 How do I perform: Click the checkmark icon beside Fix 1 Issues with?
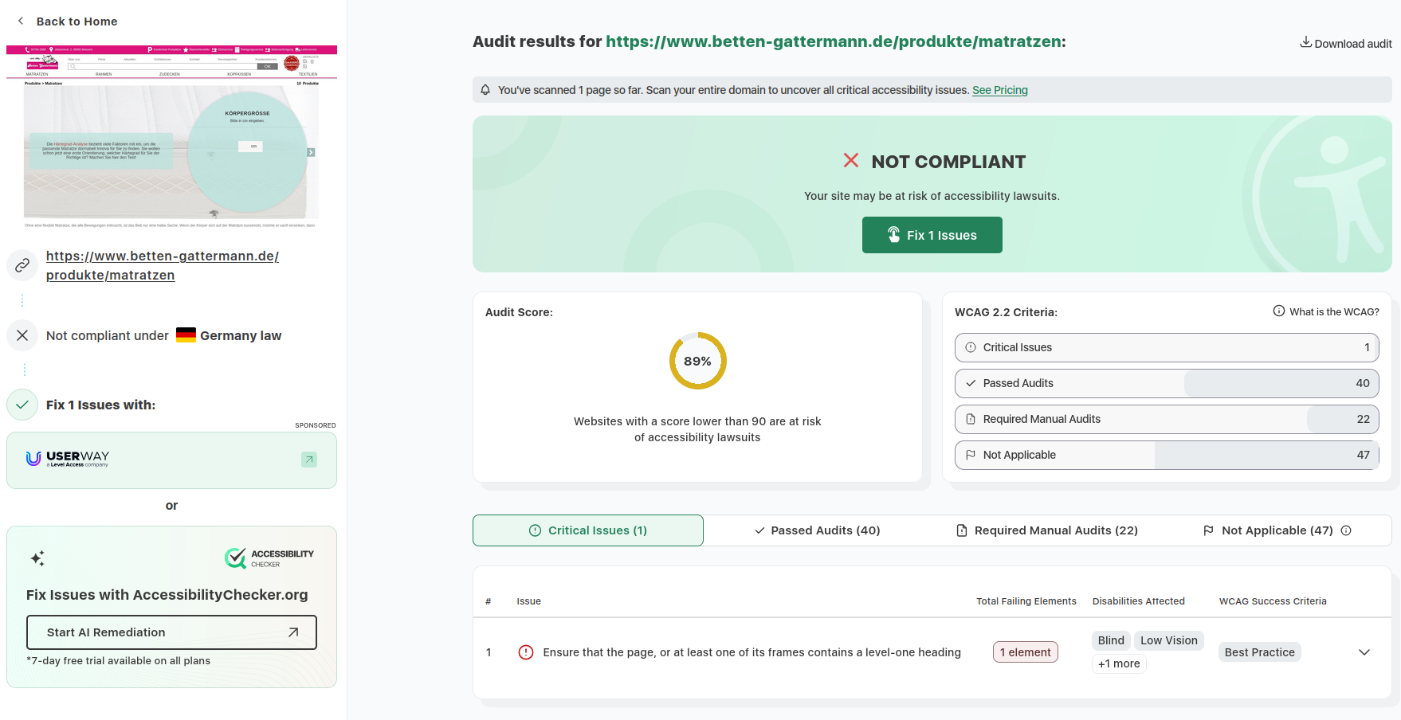22,405
